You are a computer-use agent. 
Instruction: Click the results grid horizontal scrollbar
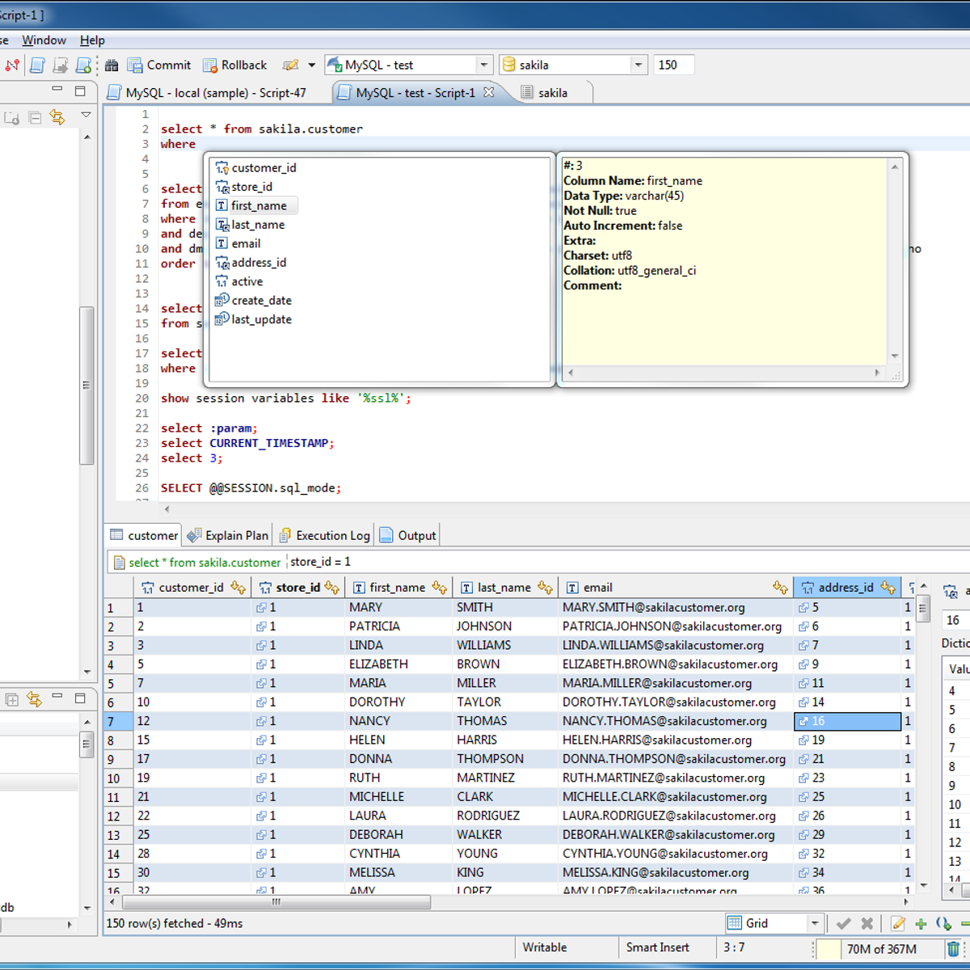point(275,901)
